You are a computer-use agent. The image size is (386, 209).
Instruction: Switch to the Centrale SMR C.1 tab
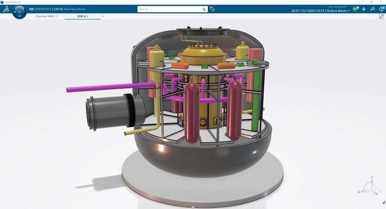click(47, 16)
